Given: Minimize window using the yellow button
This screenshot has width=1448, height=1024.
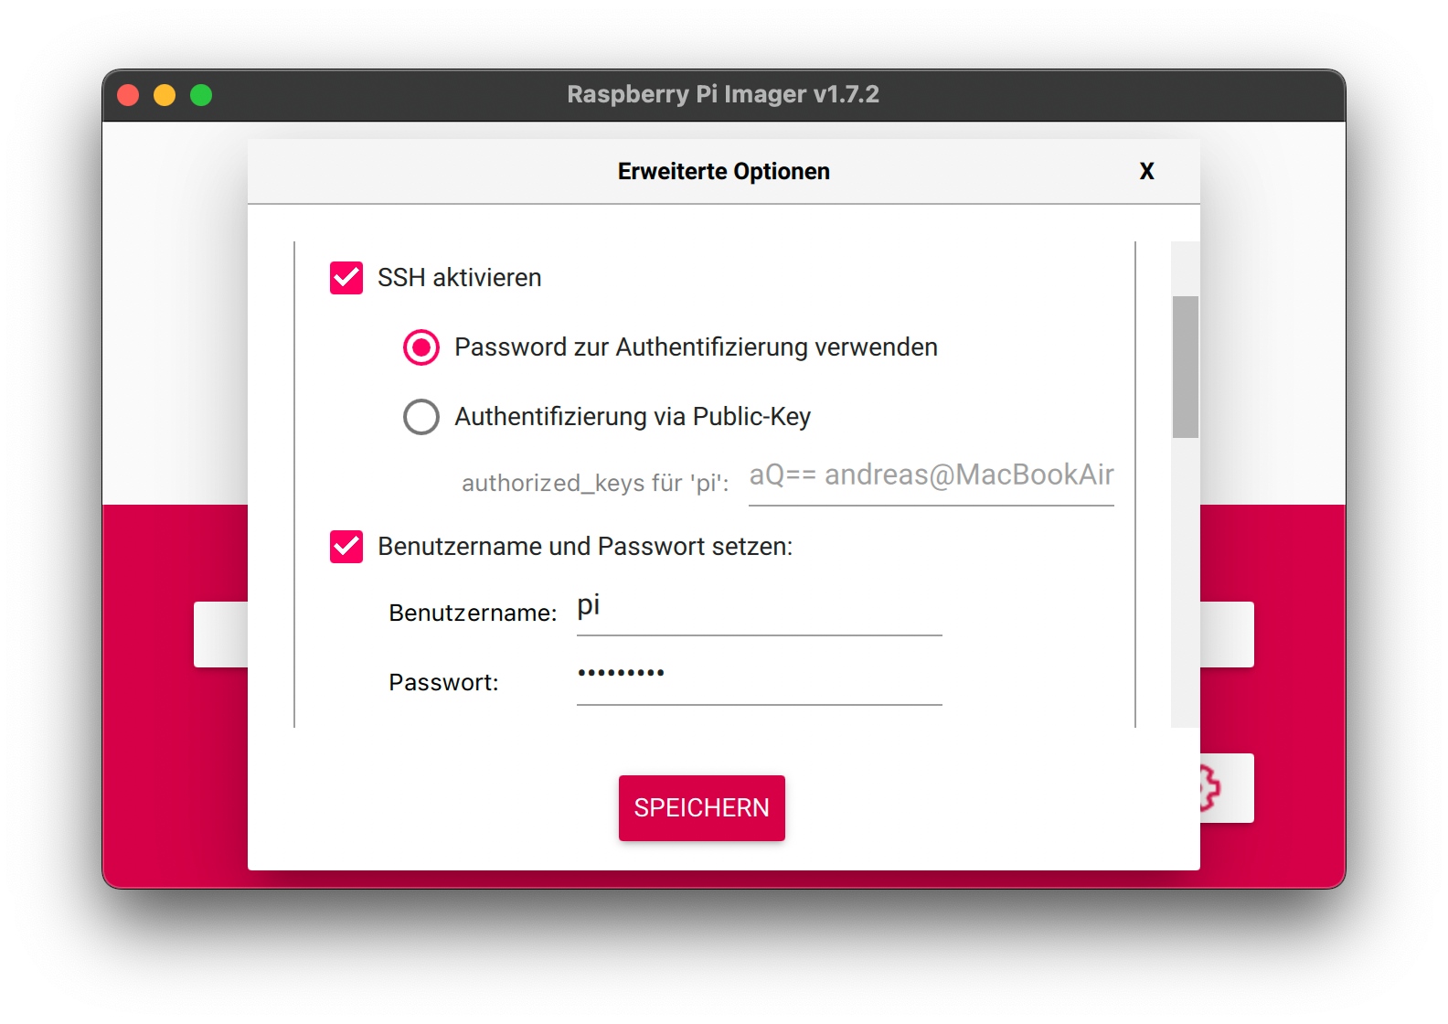Looking at the screenshot, I should pos(165,95).
